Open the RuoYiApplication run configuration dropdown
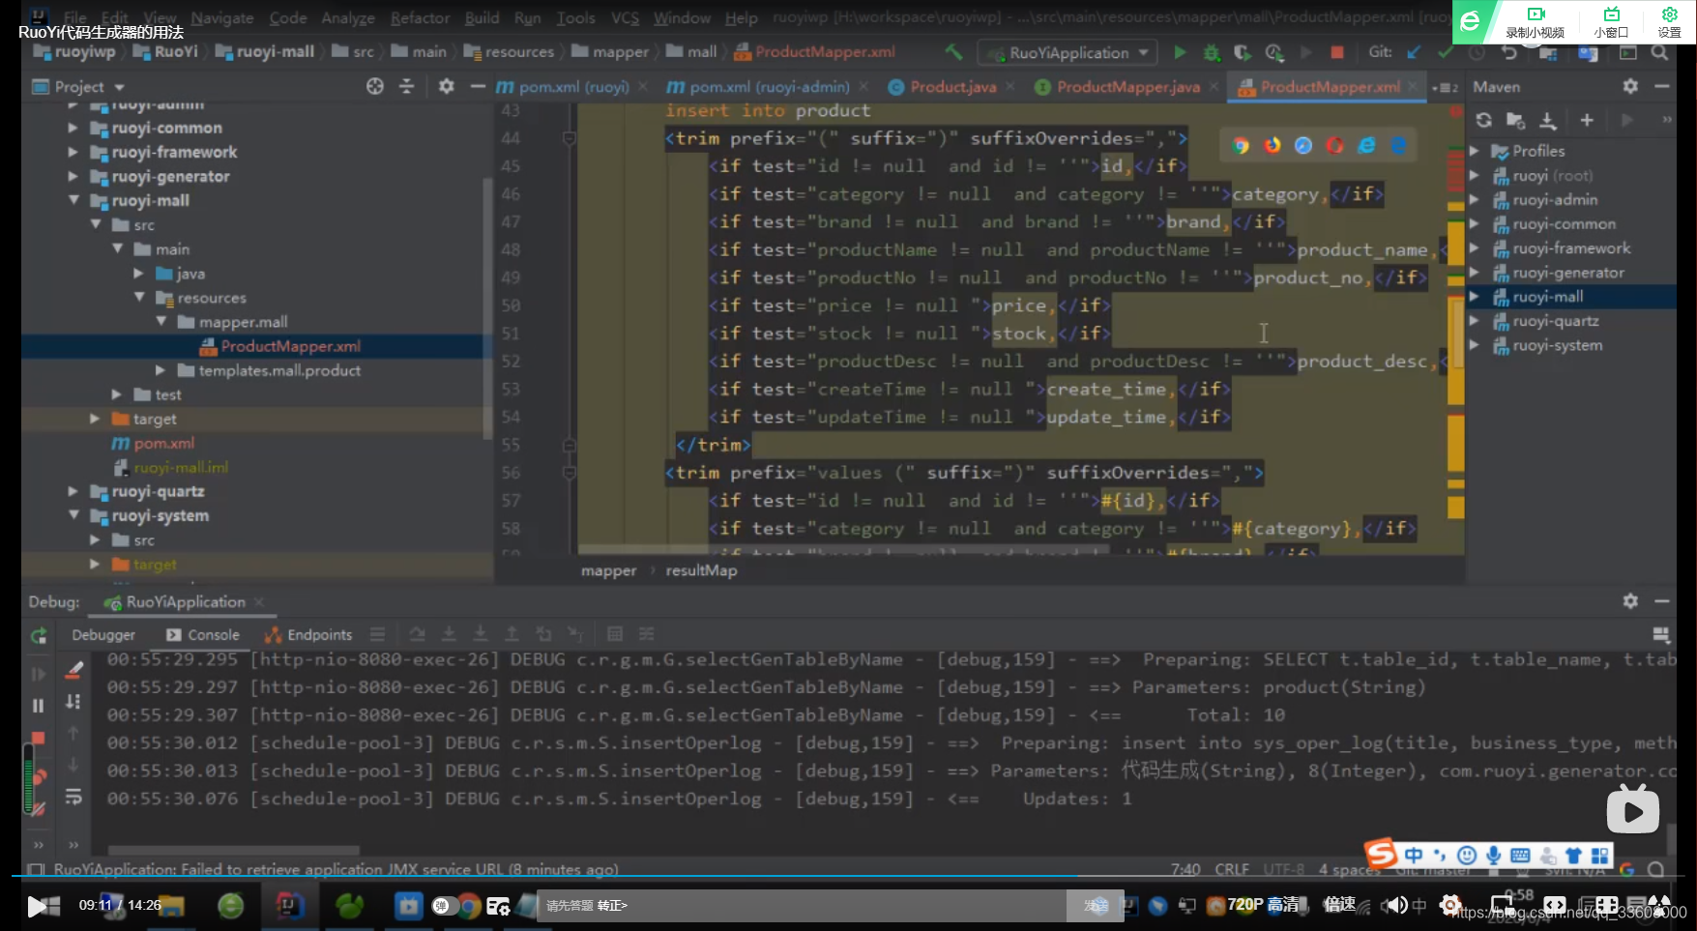The image size is (1697, 931). (1066, 52)
